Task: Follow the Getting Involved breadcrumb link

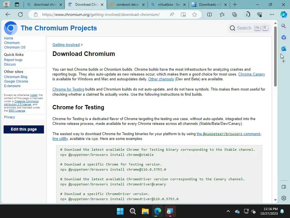Action: (x=66, y=45)
